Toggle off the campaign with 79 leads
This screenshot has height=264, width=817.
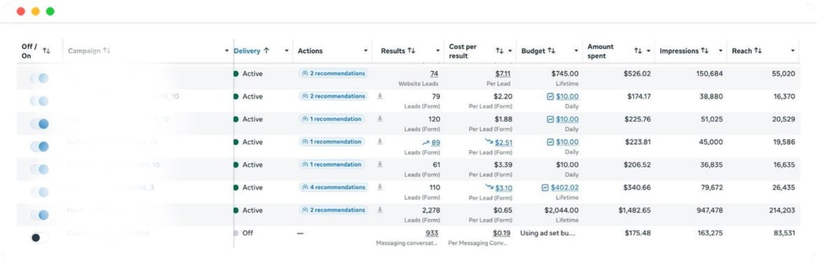[40, 101]
